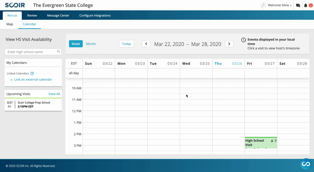
Task: Click the SCOIR logo
Action: pyautogui.click(x=15, y=5)
